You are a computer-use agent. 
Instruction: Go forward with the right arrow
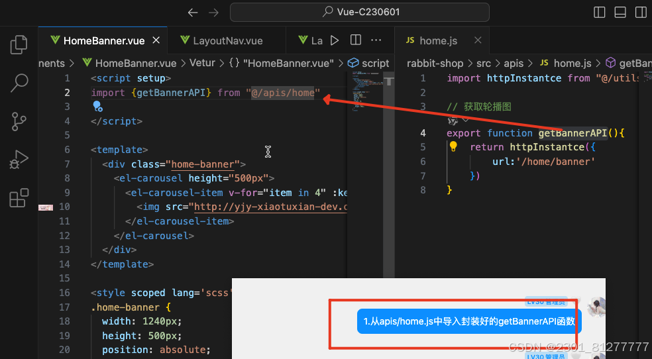coord(214,13)
